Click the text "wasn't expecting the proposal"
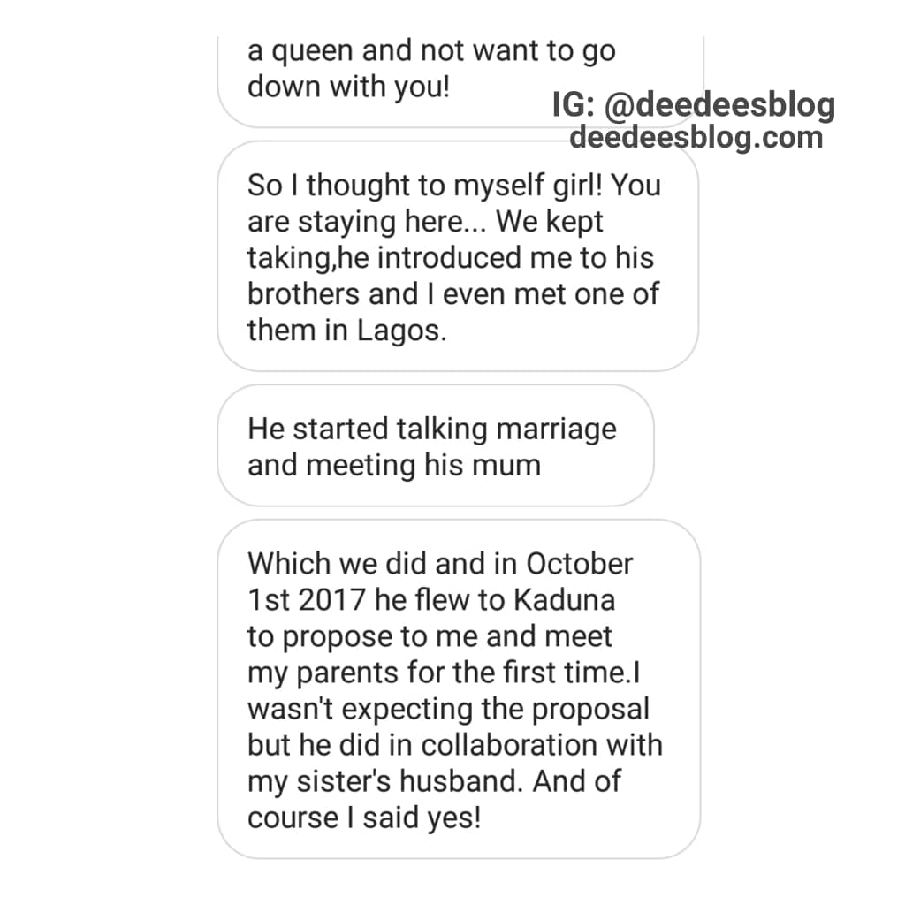Viewport: 905px width, 905px height. click(x=448, y=709)
